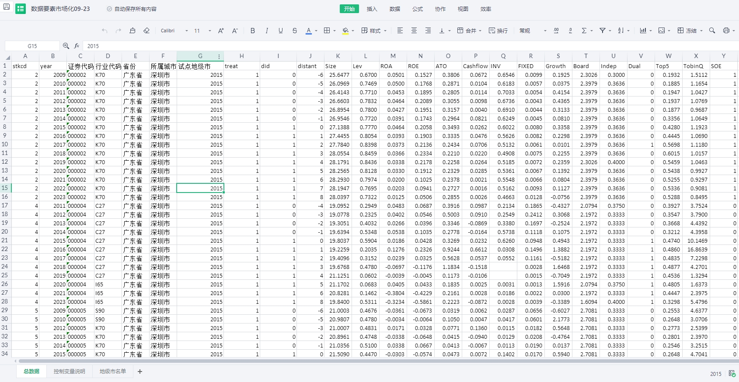Apply the blue font color

point(309,31)
